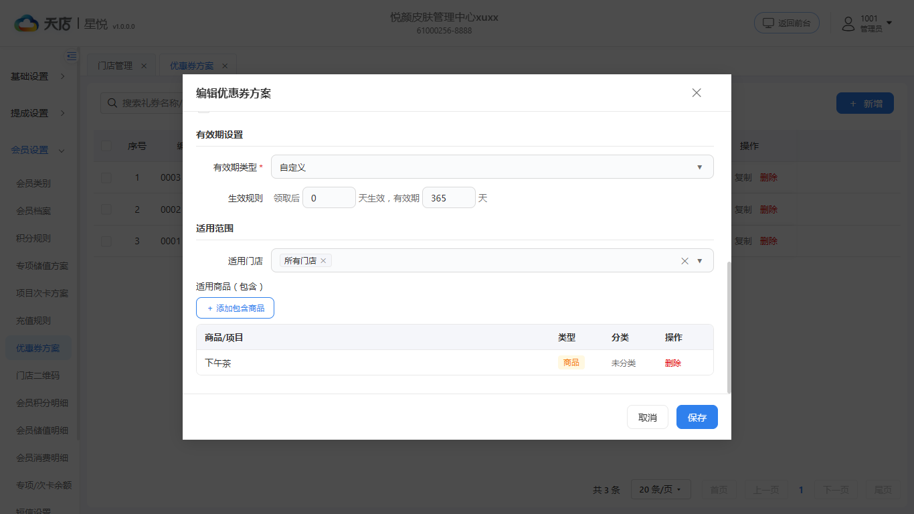Click the 添加包含商品 button
914x514 pixels.
235,308
